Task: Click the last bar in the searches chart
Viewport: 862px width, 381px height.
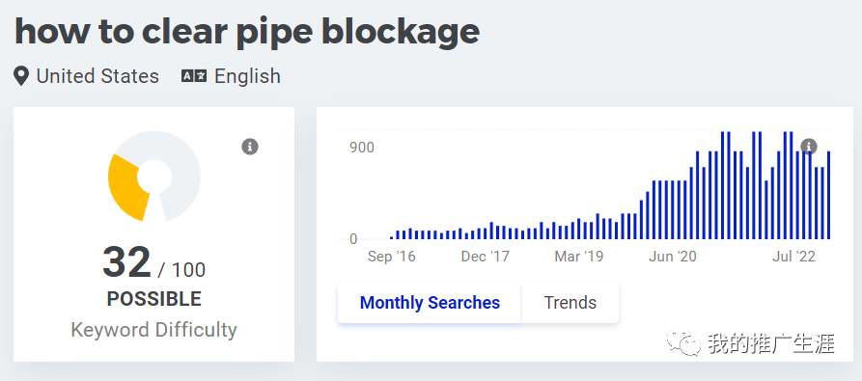Action: 828,195
